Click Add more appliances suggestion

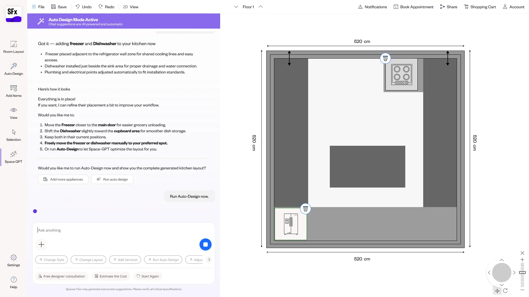click(63, 179)
